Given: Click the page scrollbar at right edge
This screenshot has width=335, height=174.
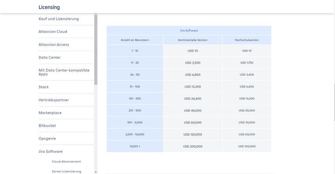Looking at the screenshot, I should [334, 102].
